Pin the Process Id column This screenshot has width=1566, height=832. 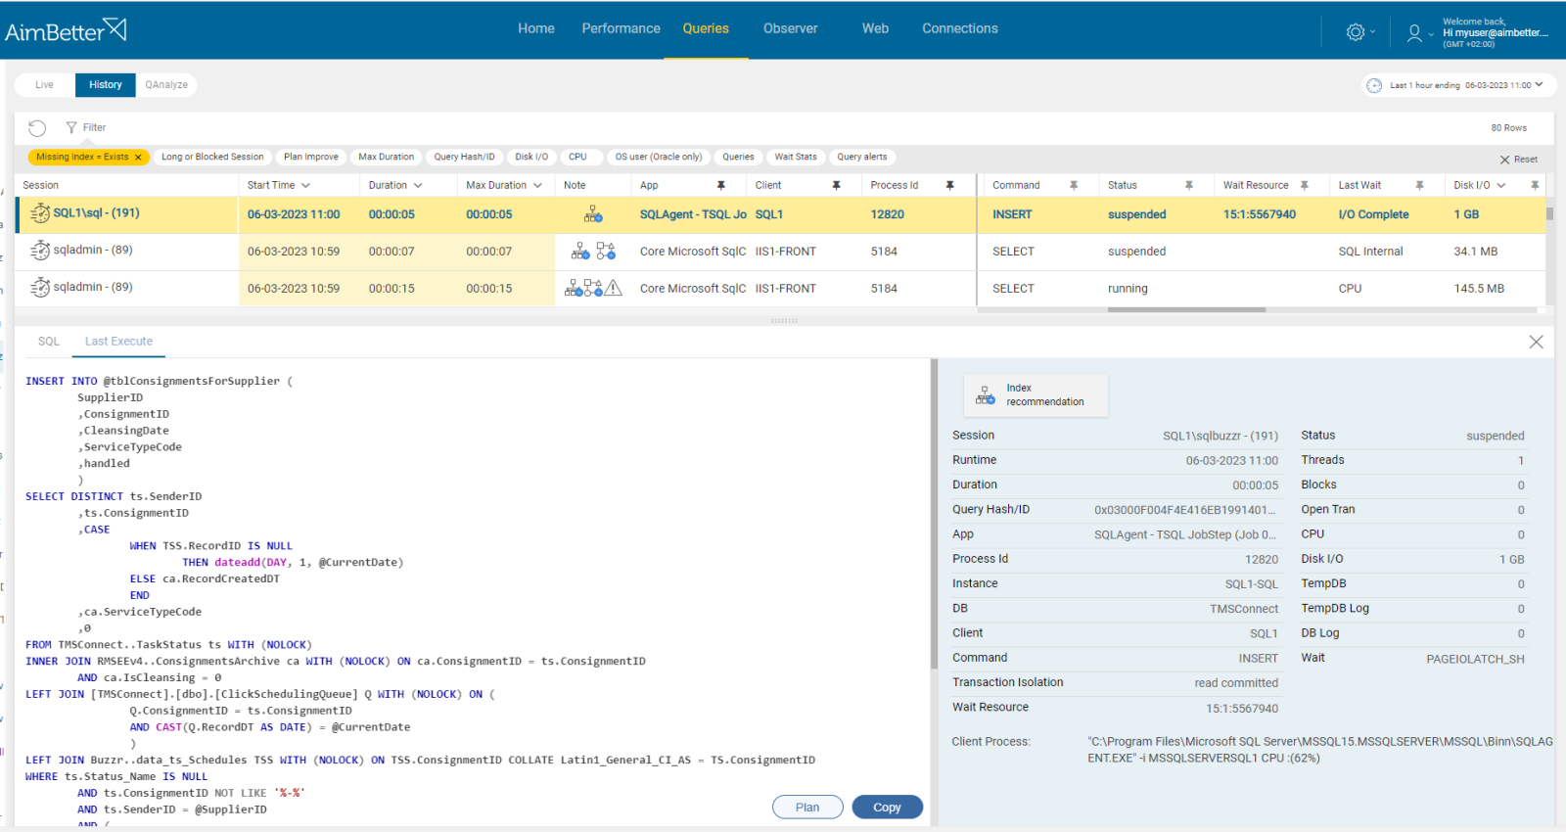(x=949, y=185)
